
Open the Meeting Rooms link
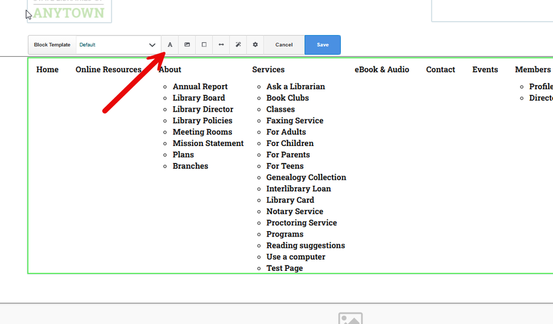[202, 132]
